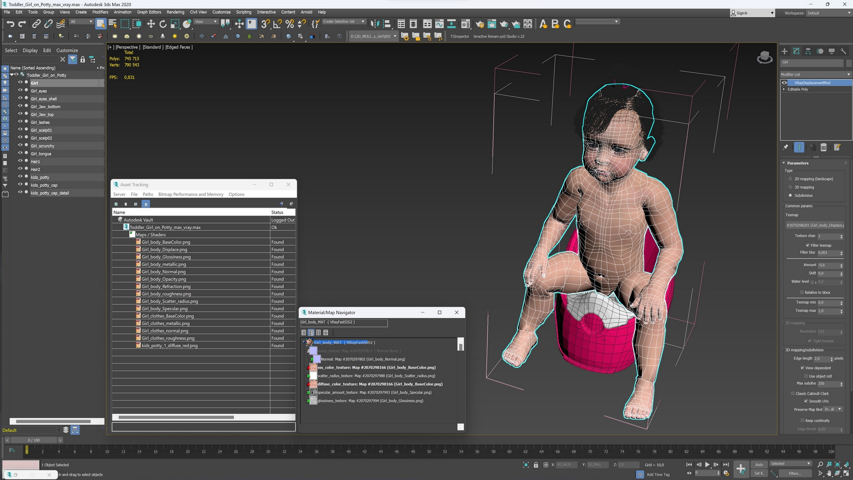Click the Undo arrow in main toolbar

tap(10, 24)
